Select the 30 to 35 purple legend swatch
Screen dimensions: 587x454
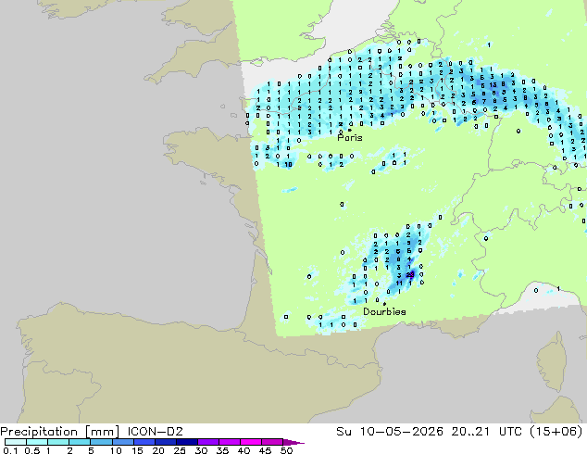coord(208,442)
